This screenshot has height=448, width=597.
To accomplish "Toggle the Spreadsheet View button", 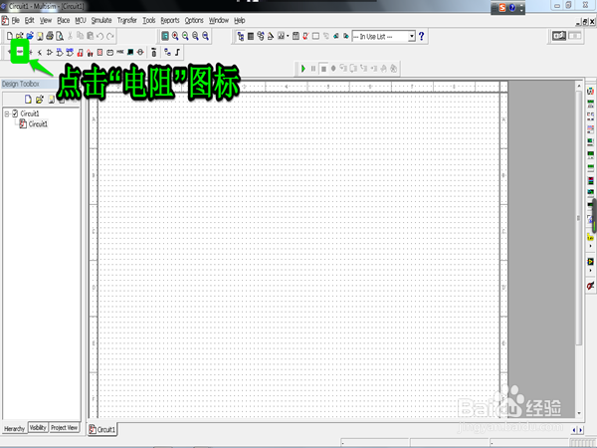I will pyautogui.click(x=251, y=36).
